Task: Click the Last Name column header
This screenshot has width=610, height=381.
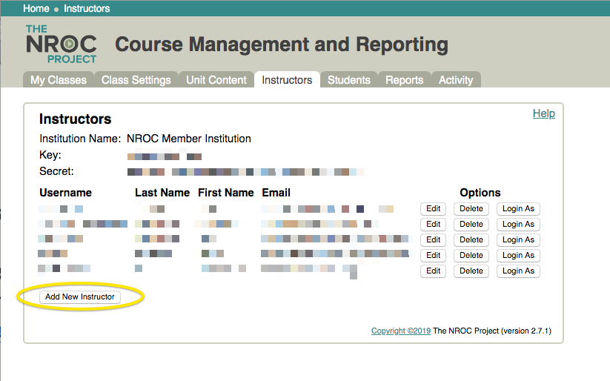Action: pos(162,193)
